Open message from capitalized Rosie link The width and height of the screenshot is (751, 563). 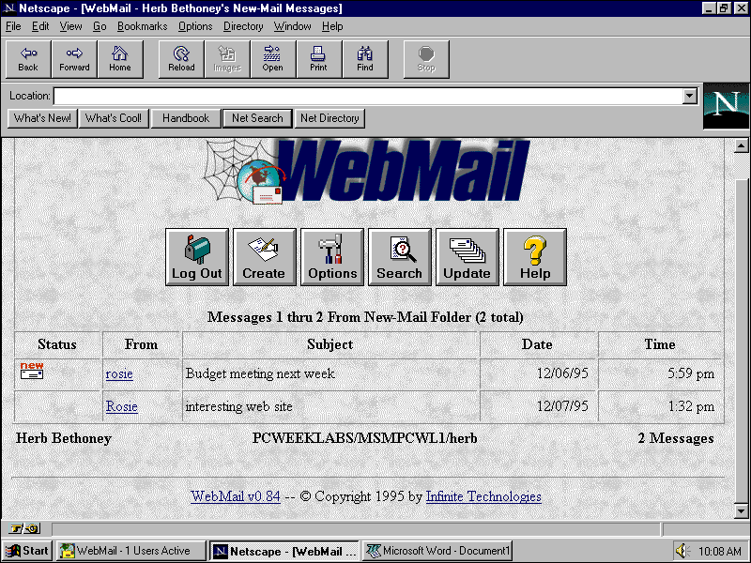click(x=122, y=406)
